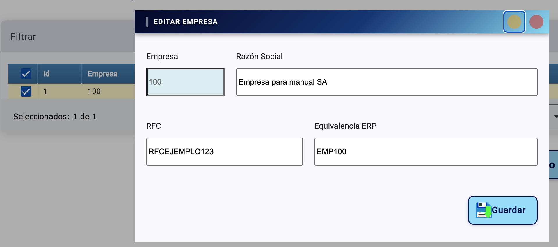Viewport: 558px width, 247px height.
Task: Click the Razón Social field label
Action: (259, 56)
